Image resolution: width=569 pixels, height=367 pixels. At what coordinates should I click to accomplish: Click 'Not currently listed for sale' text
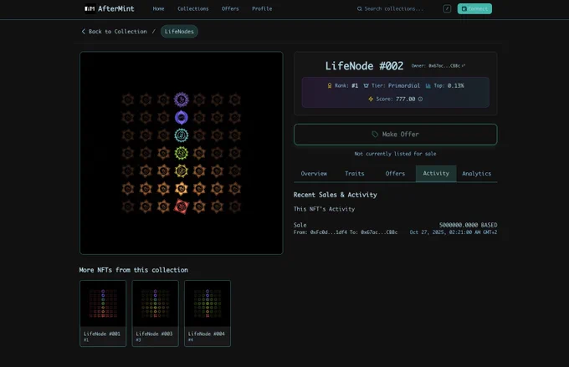pyautogui.click(x=395, y=154)
